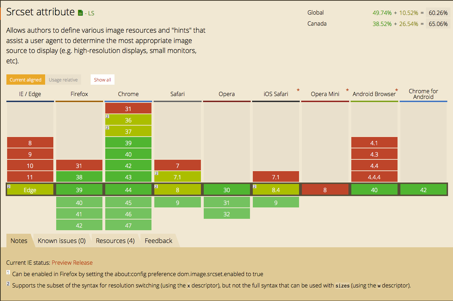Click the IE 11 version cell

30,177
